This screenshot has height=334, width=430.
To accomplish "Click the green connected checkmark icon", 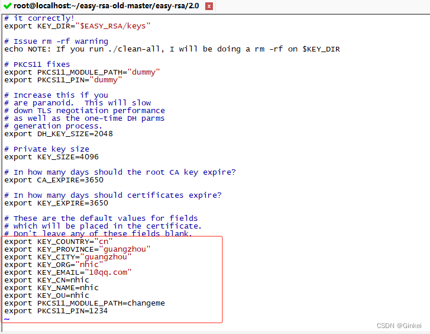I will point(8,6).
